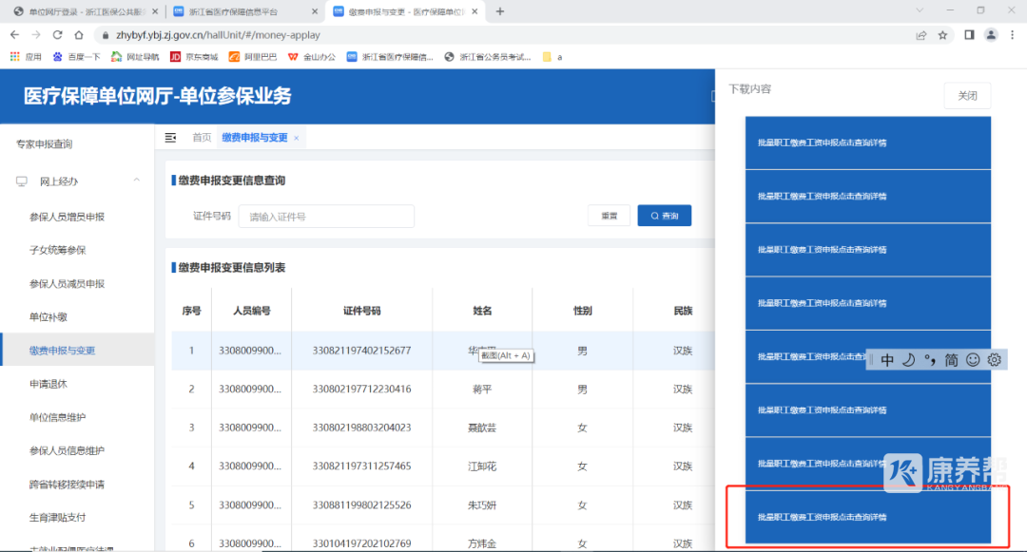Image resolution: width=1027 pixels, height=552 pixels.
Task: Open the browser profile menu
Action: point(991,34)
